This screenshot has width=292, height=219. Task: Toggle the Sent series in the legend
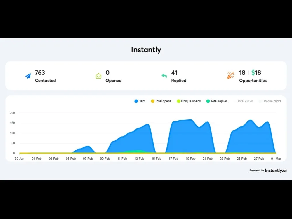click(x=140, y=101)
